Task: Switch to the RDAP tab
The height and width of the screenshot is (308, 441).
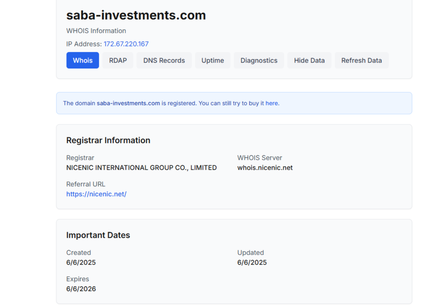Action: 118,60
